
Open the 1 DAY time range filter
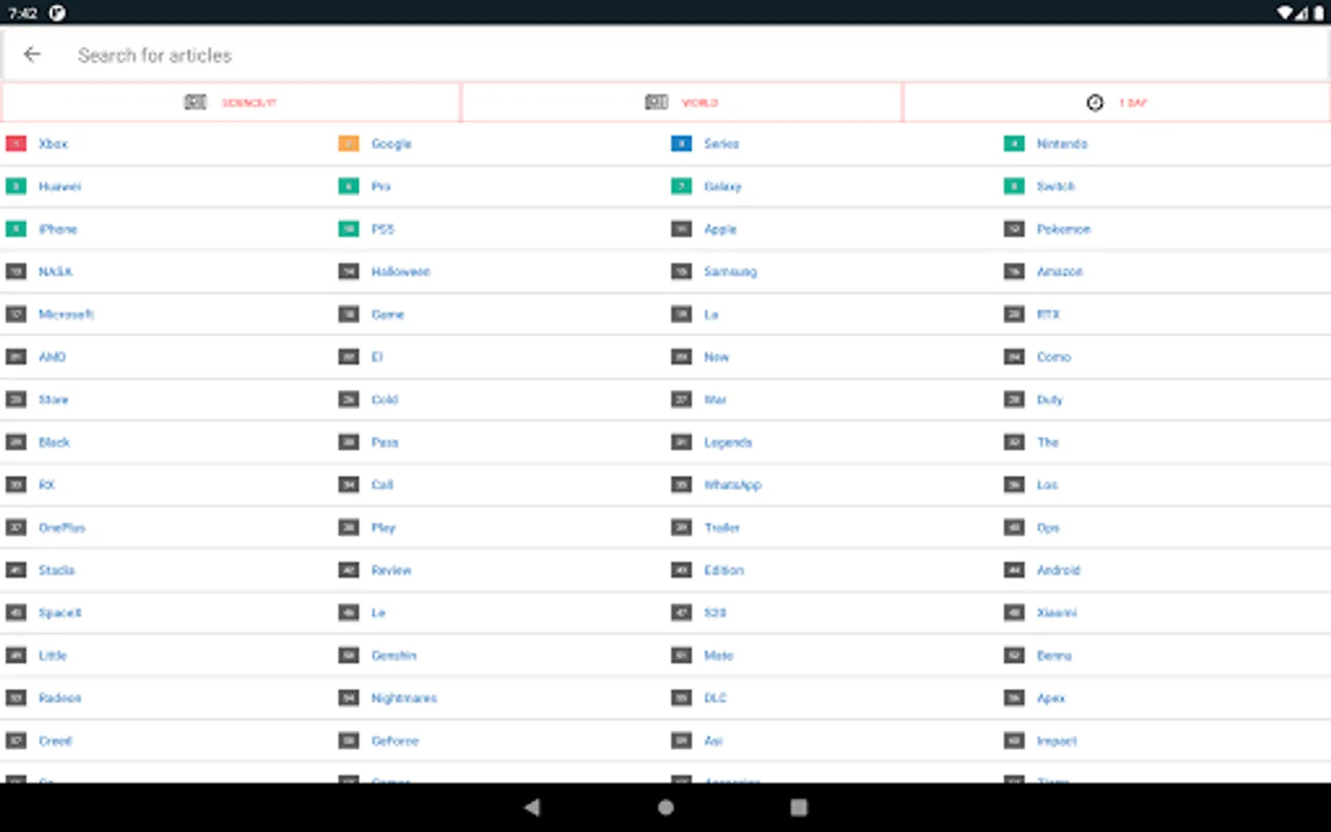click(x=1117, y=103)
